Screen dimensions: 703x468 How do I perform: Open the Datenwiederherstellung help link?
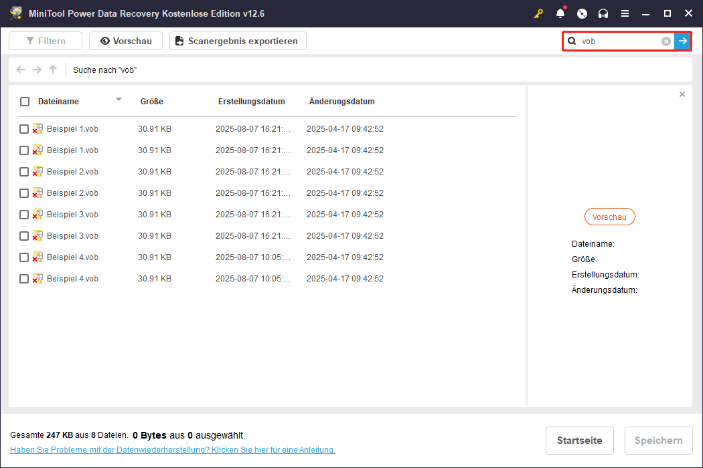[173, 450]
